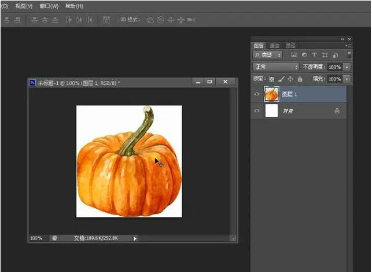
Task: Filter layers by type (T) icon
Action: (x=314, y=55)
